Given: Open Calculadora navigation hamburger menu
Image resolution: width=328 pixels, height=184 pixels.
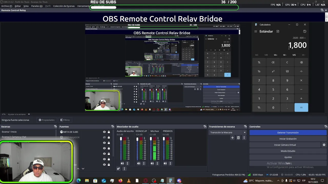Looking at the screenshot, I should click(x=255, y=31).
